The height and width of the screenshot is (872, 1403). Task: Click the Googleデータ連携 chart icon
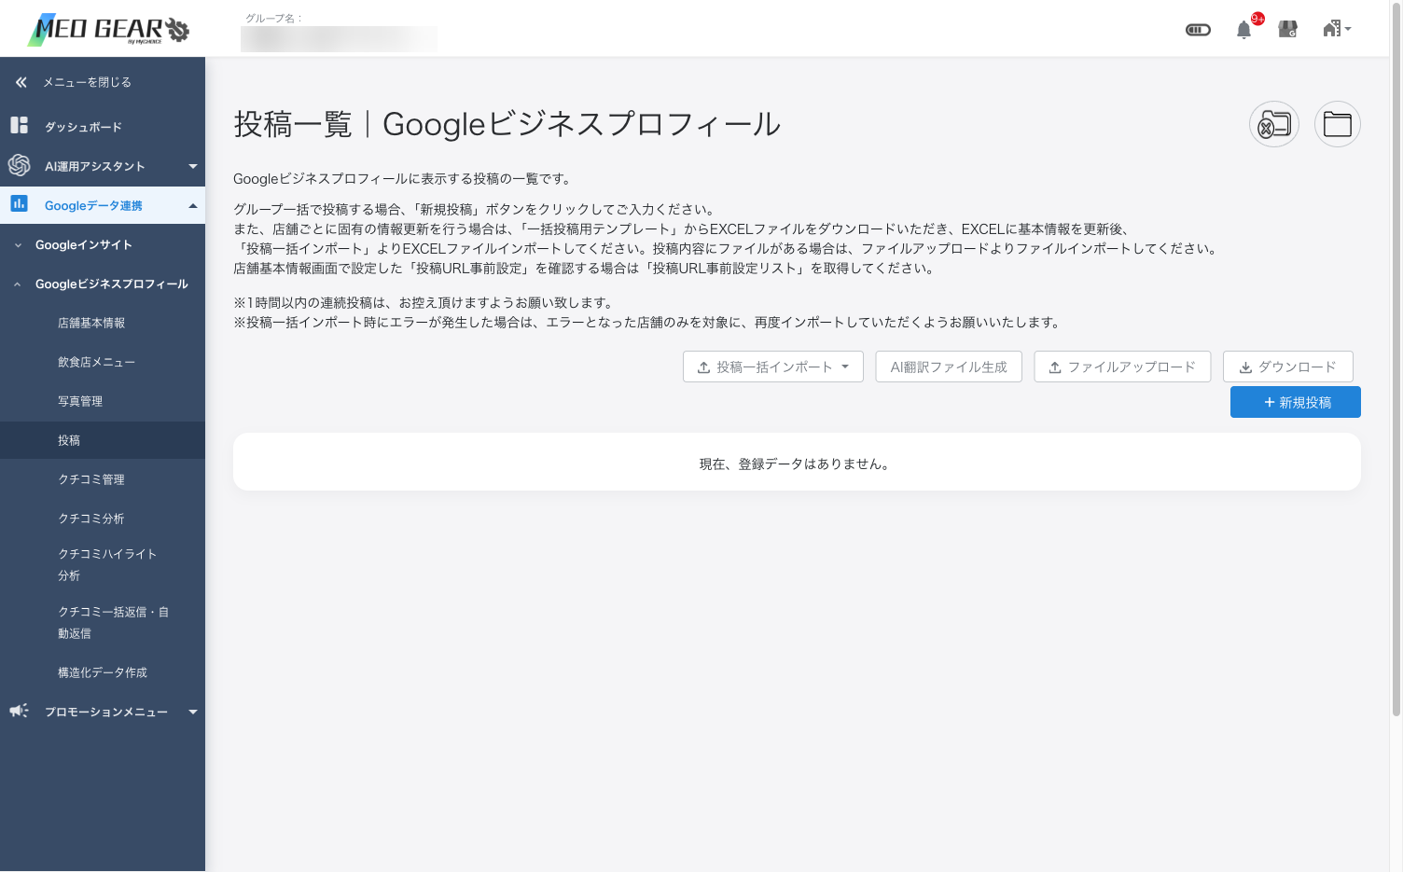(19, 203)
